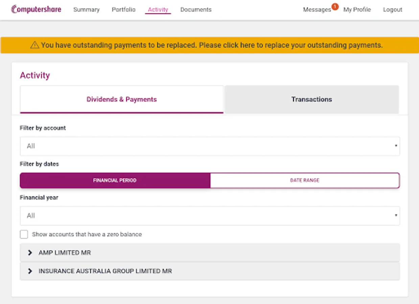The width and height of the screenshot is (419, 304).
Task: Click the Messages notification badge showing 1
Action: (334, 6)
